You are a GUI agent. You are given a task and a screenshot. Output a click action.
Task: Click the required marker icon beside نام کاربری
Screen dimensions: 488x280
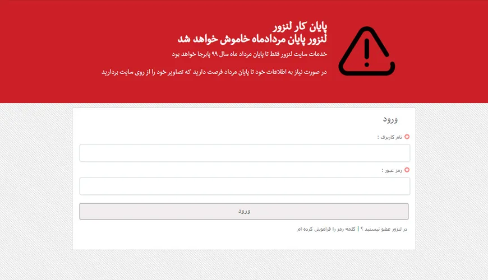407,137
